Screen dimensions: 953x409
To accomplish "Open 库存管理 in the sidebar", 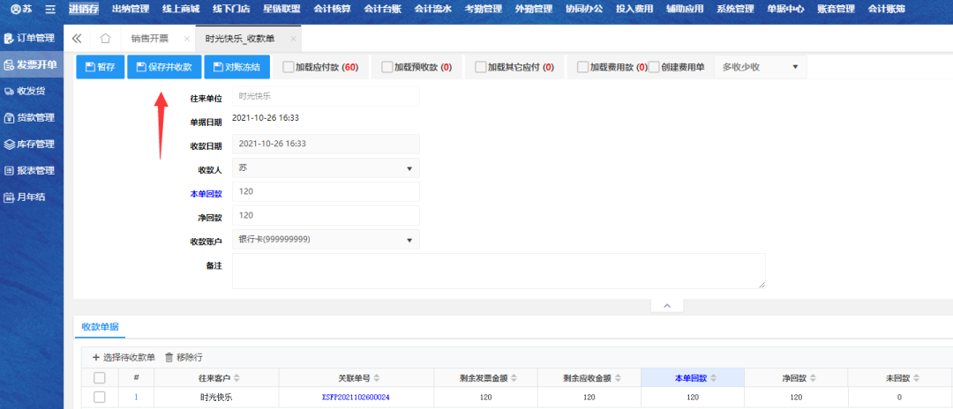I will click(32, 145).
